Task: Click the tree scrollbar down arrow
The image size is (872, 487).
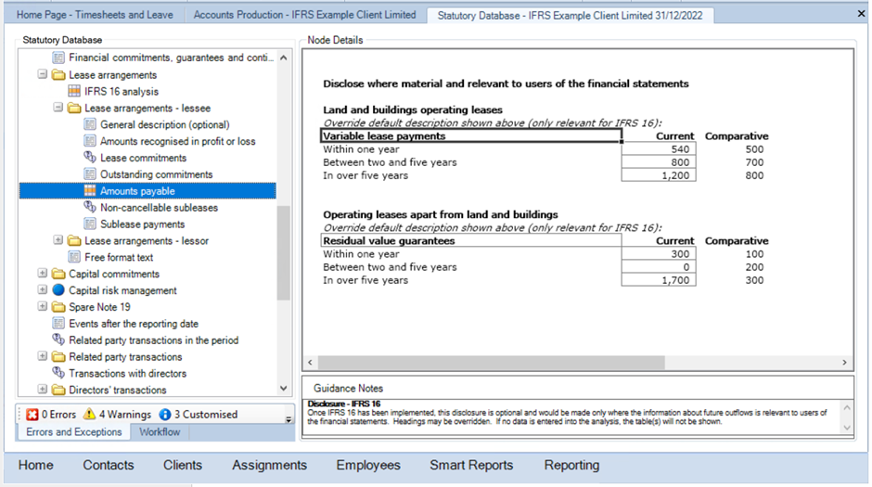Action: point(284,389)
